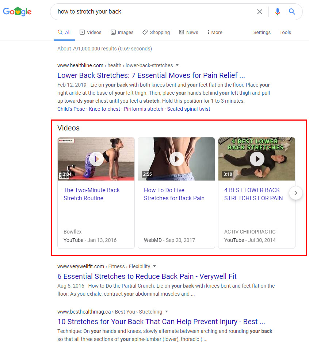
Task: Open the News tab
Action: pos(188,32)
